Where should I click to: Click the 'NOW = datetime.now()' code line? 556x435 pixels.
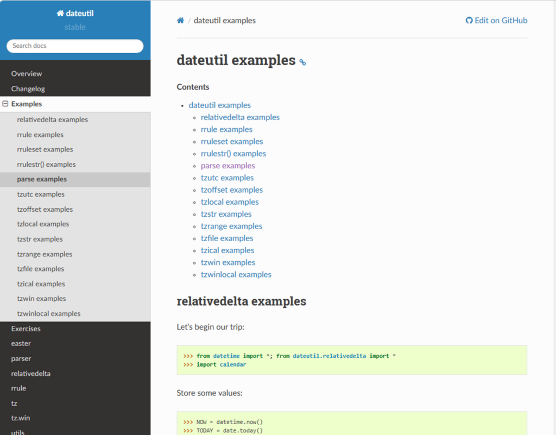pos(223,422)
